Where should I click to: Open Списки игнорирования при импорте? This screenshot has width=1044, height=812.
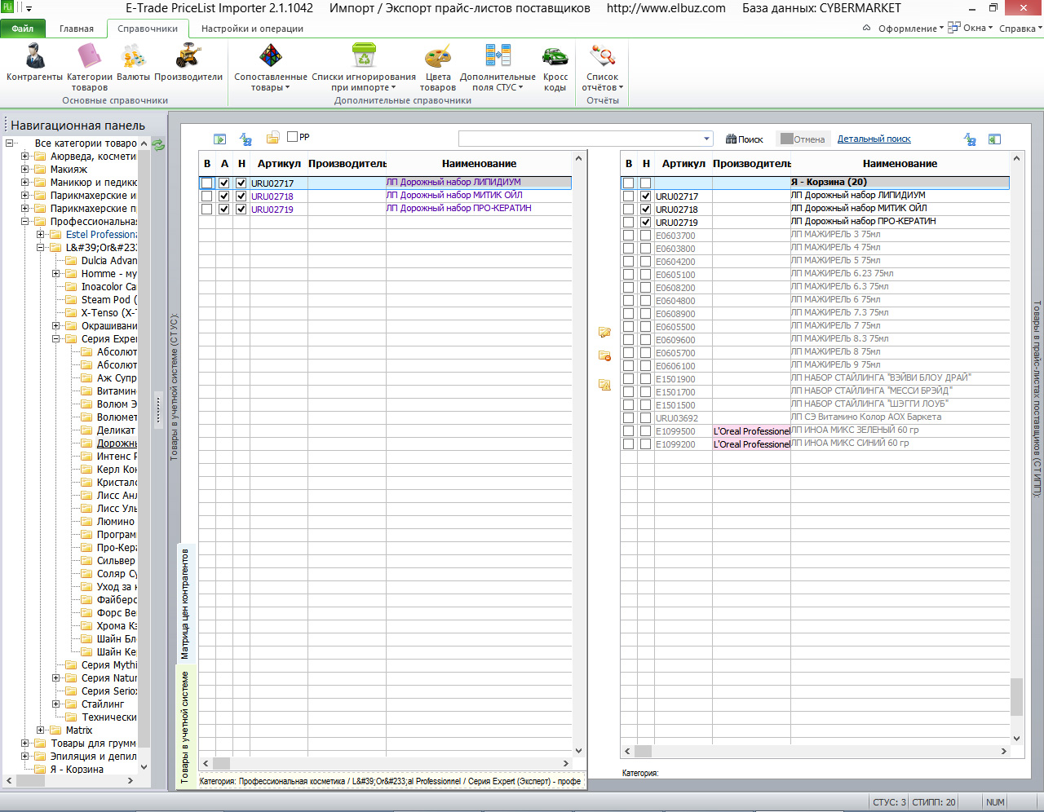pos(364,67)
